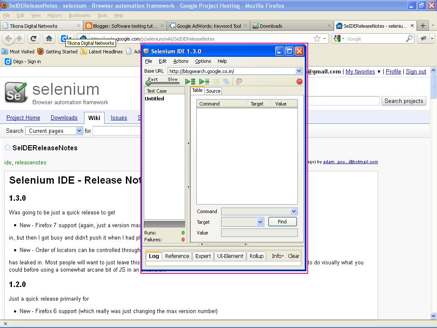This screenshot has height=328, width=437.
Task: Open Firefox Bookmarks menu
Action: (80, 15)
